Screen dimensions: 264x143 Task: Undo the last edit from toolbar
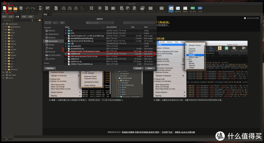point(28,8)
